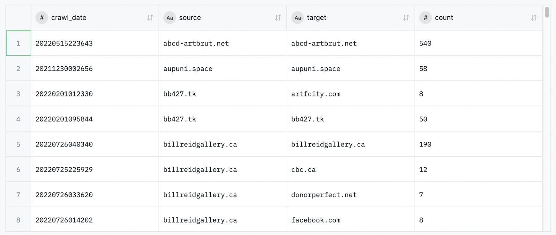Sort the source column

tap(278, 18)
